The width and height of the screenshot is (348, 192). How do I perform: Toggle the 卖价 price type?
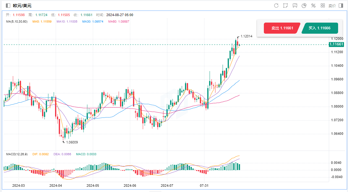332,6
